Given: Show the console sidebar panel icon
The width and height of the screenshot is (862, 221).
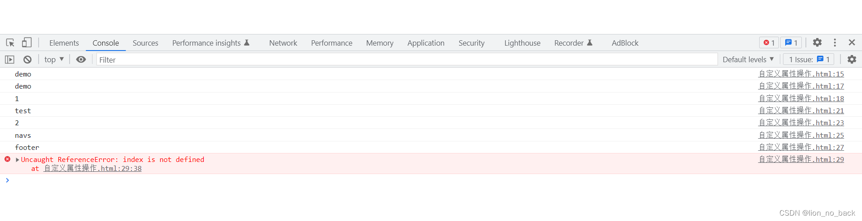Looking at the screenshot, I should coord(9,59).
